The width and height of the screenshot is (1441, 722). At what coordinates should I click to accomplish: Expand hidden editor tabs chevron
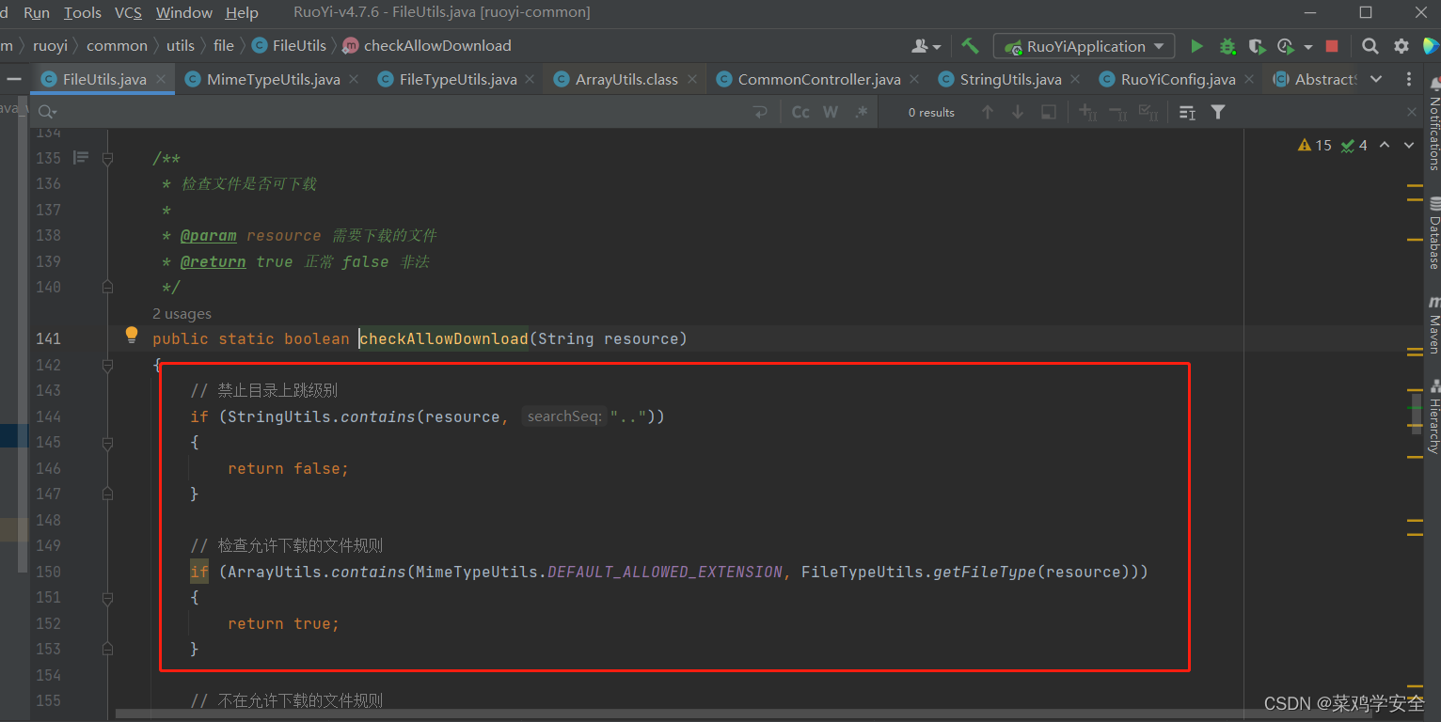[1376, 79]
